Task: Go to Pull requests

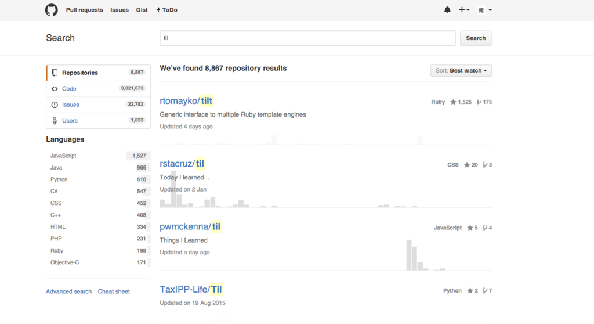Action: [85, 10]
